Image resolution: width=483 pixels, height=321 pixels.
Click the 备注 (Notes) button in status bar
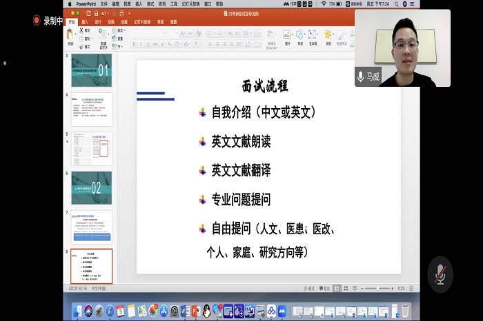tap(310, 288)
